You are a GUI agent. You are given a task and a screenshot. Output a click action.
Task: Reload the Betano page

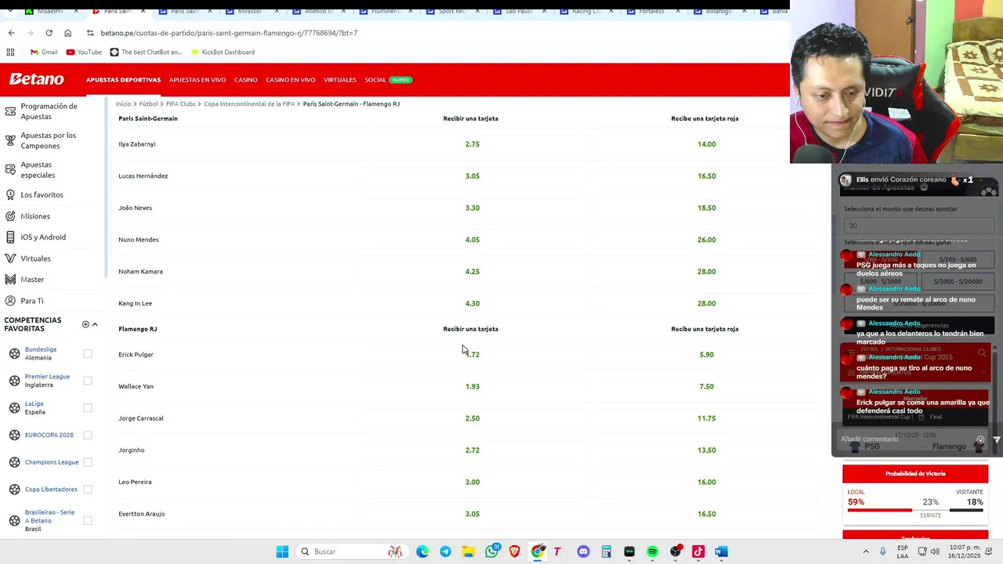tap(49, 33)
